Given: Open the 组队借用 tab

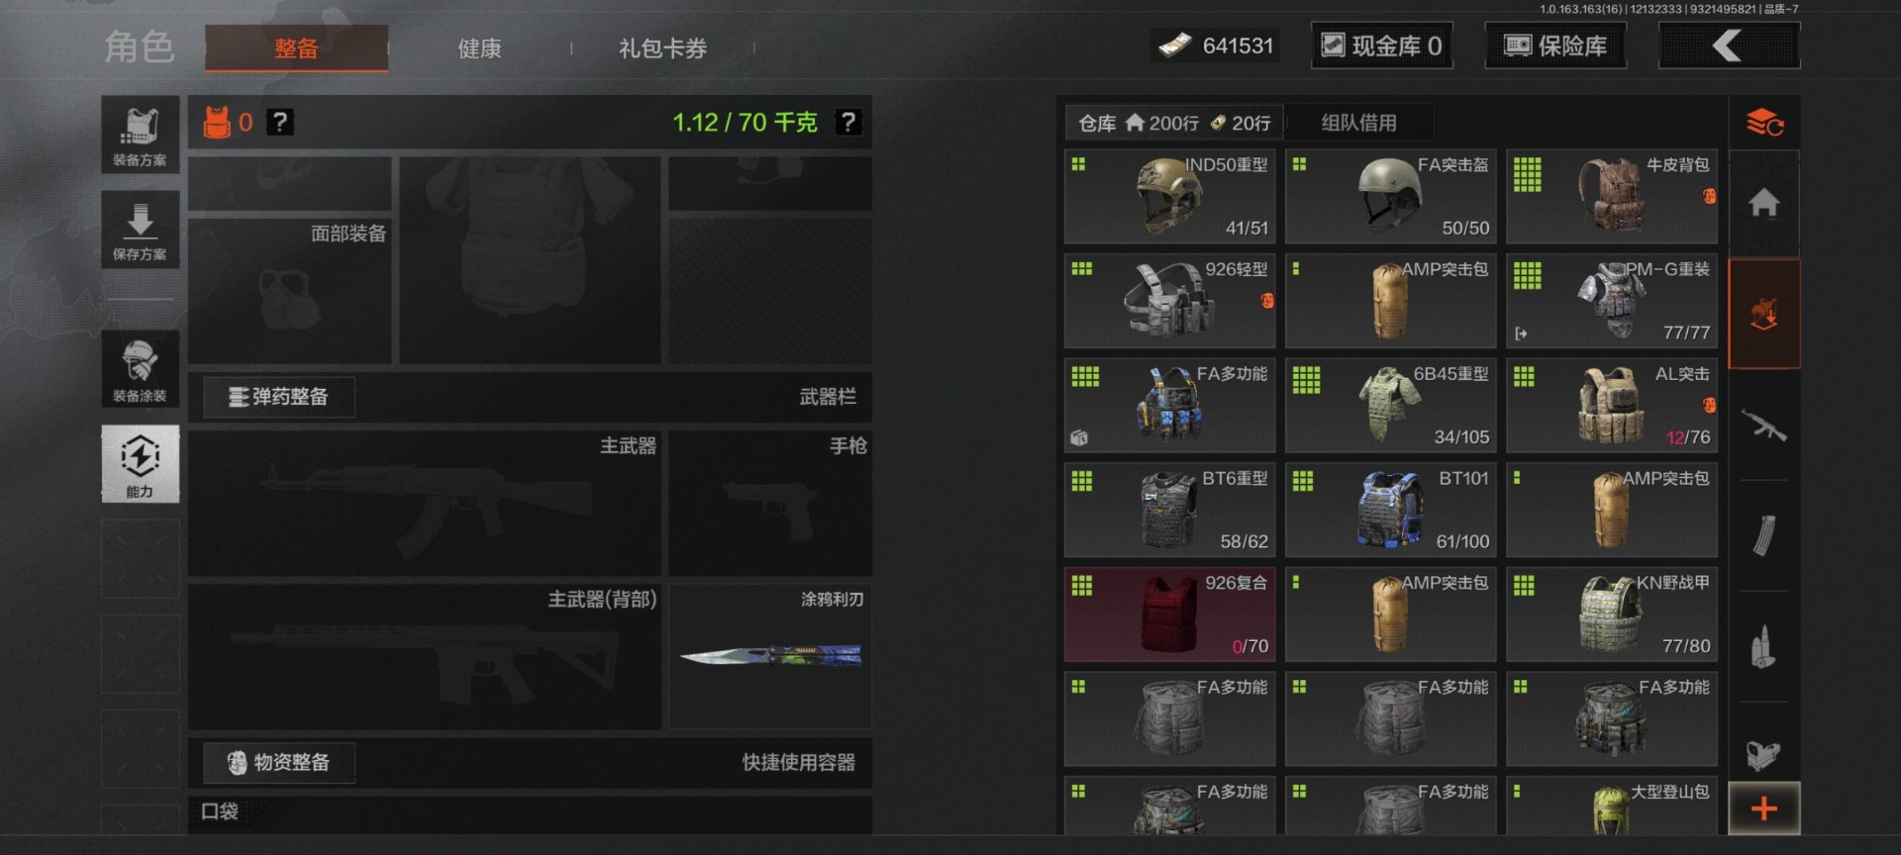Looking at the screenshot, I should coord(1358,123).
